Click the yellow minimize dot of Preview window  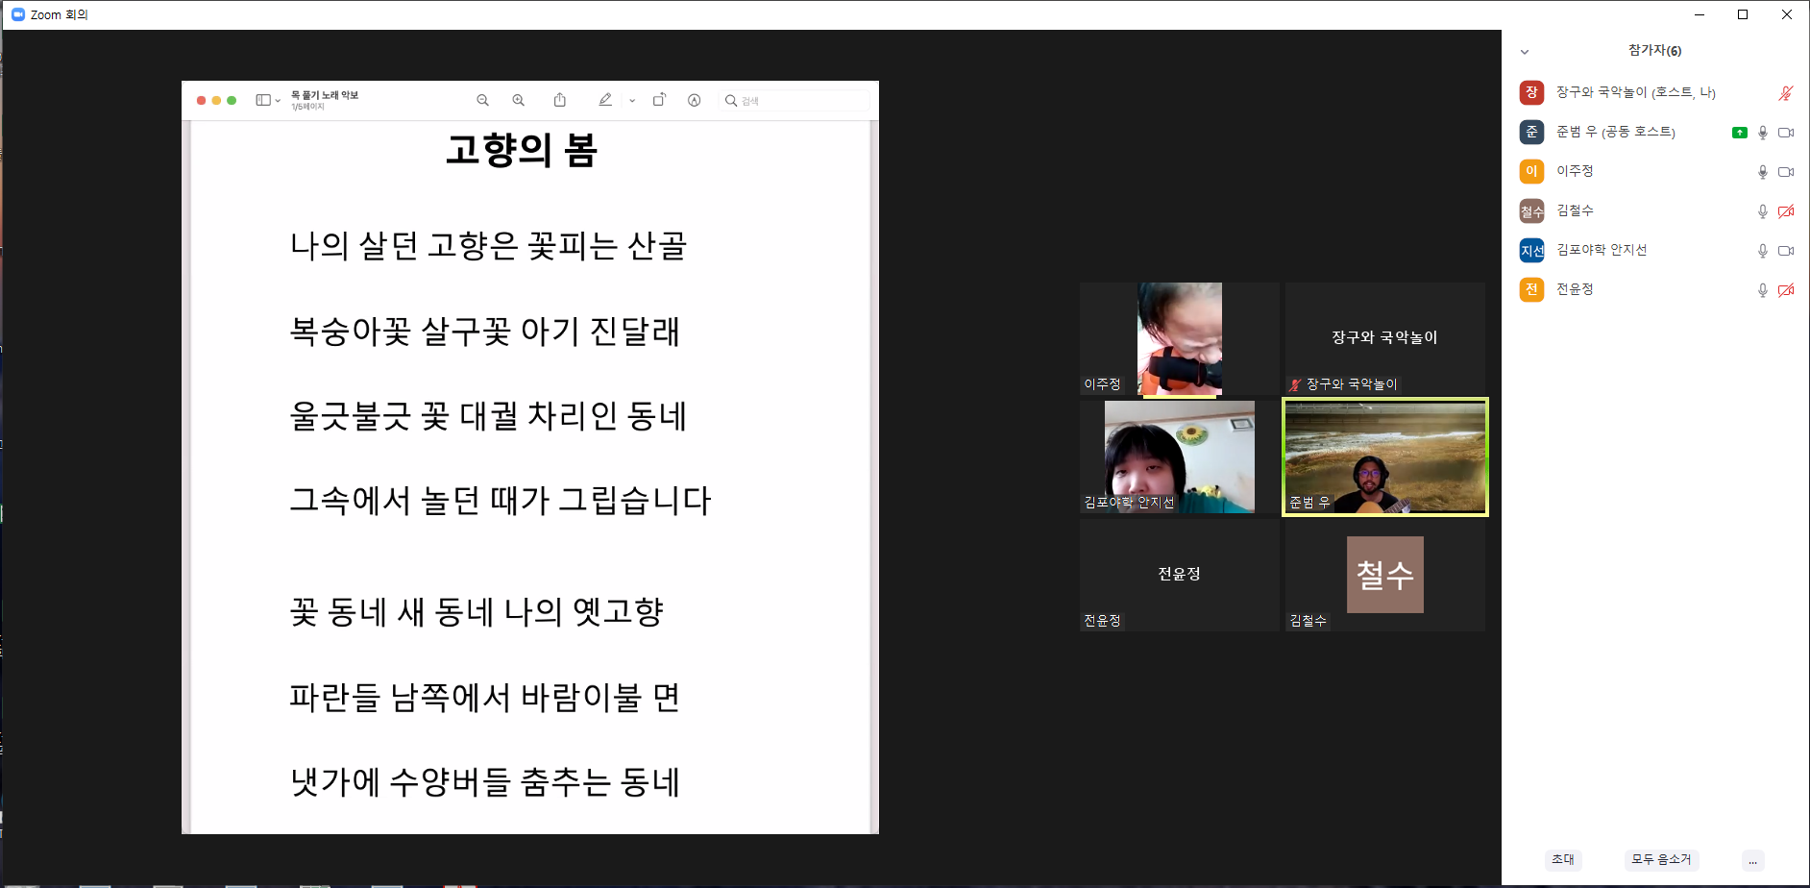(216, 100)
